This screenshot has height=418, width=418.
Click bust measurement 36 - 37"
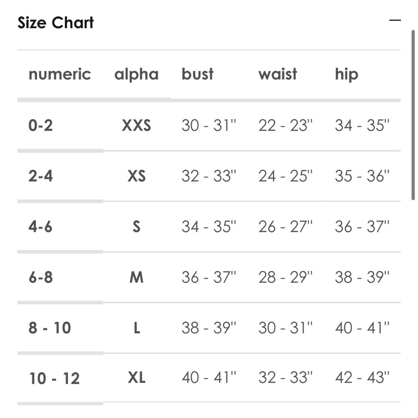209,277
